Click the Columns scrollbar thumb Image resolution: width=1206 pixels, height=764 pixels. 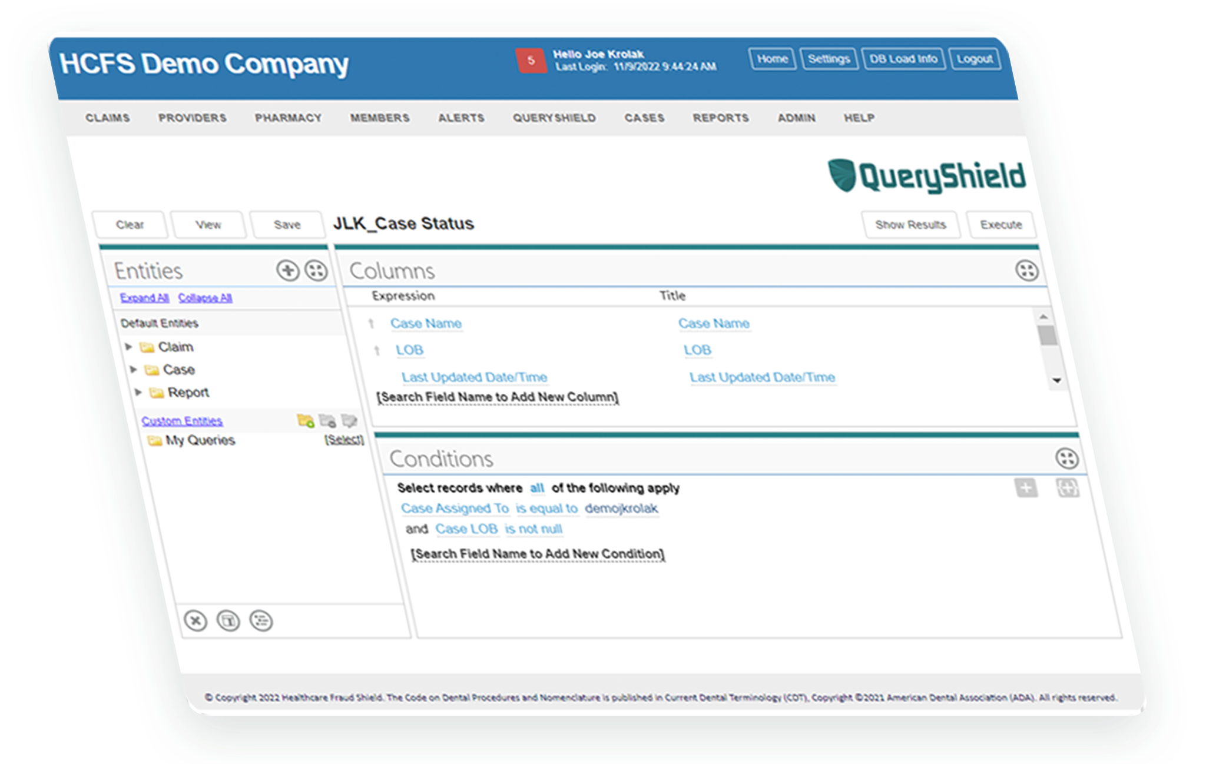(1047, 335)
